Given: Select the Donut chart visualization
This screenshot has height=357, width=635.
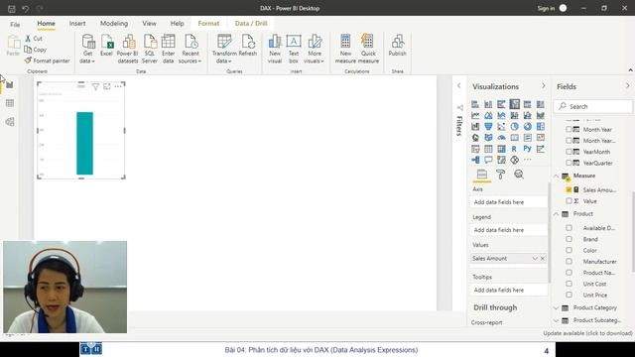Looking at the screenshot, I should pyautogui.click(x=527, y=127).
